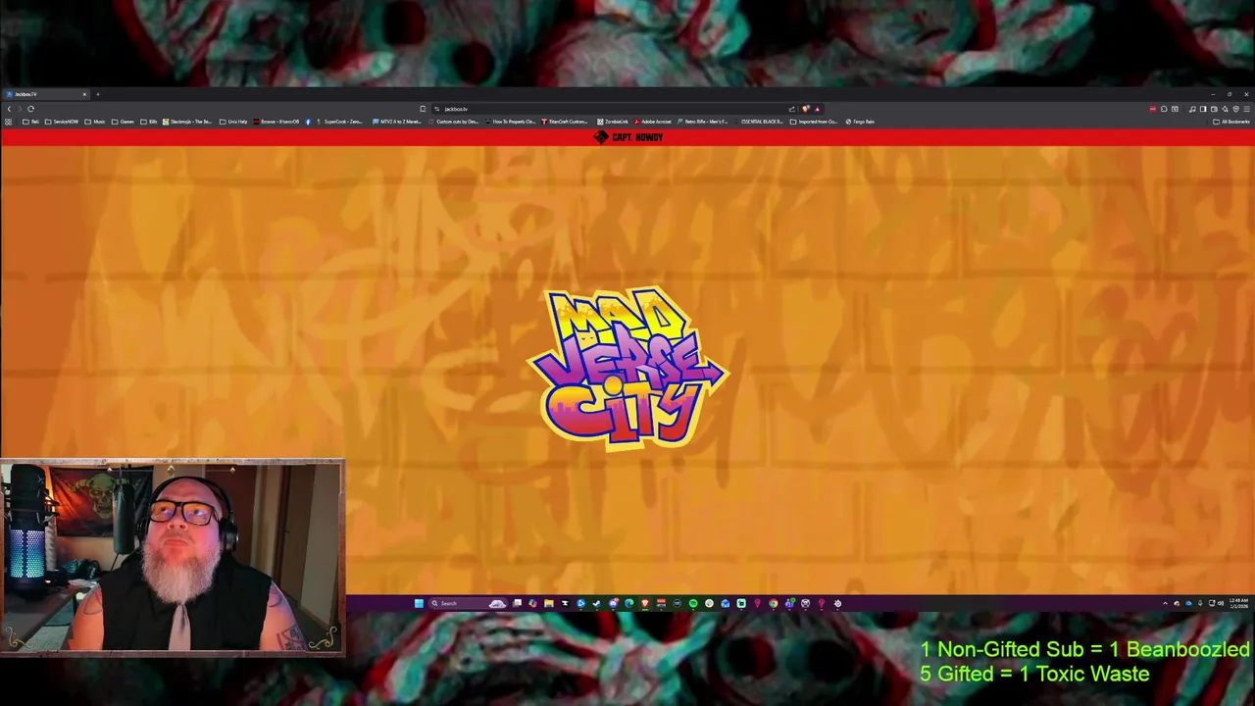Open the Facebook bookmark icon
This screenshot has width=1255, height=706.
coord(308,122)
